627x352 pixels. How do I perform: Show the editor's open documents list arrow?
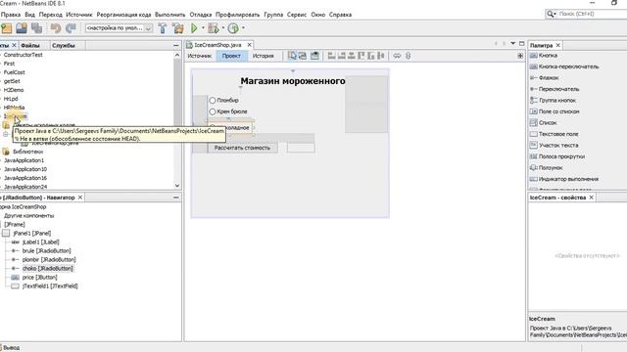512,43
